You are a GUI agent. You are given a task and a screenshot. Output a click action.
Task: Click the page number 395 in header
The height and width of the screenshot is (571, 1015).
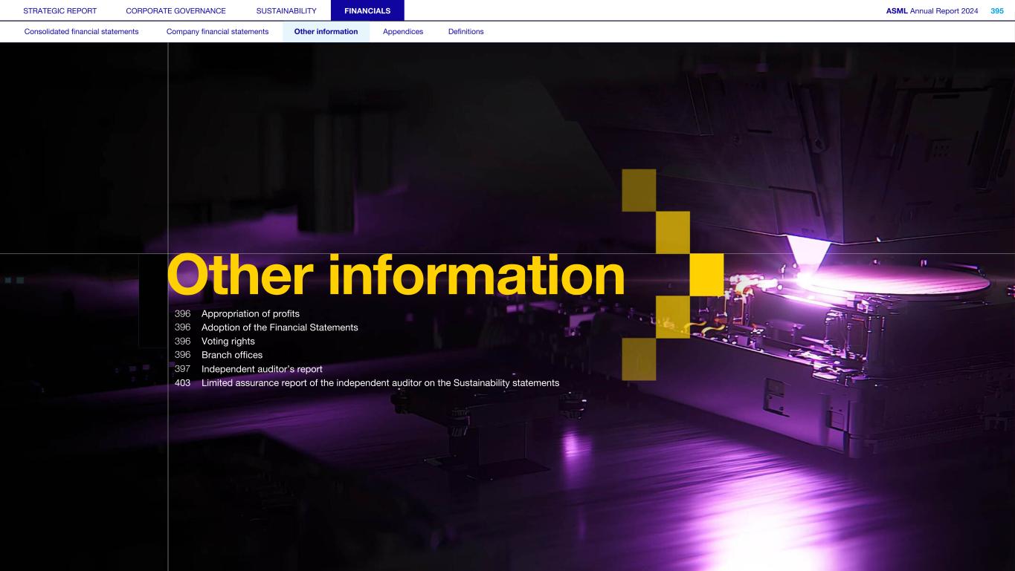[996, 10]
